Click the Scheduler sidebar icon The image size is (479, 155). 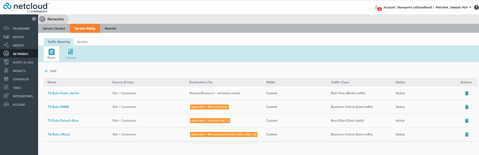[x=6, y=79]
